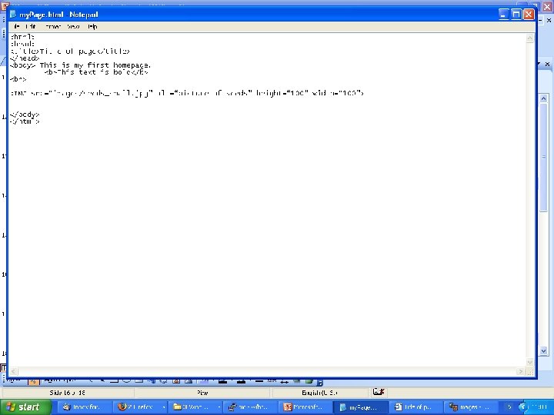Image resolution: width=554 pixels, height=415 pixels.
Task: Click the closing </body> tag line
Action: tap(25, 115)
